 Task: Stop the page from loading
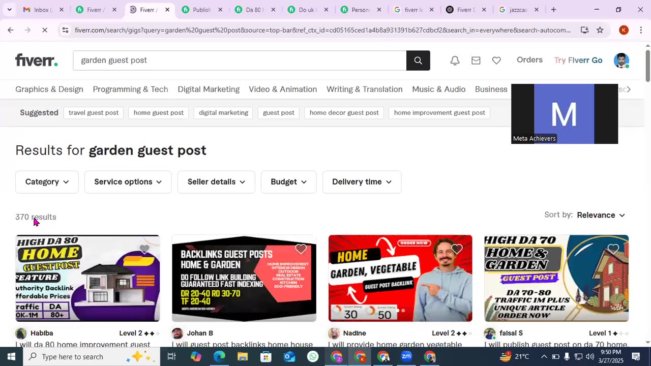[45, 30]
